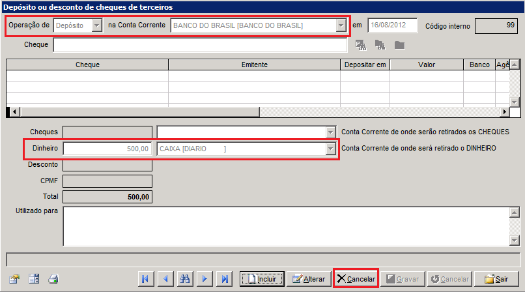Click the Cheque input field
This screenshot has width=525, height=292.
[200, 45]
